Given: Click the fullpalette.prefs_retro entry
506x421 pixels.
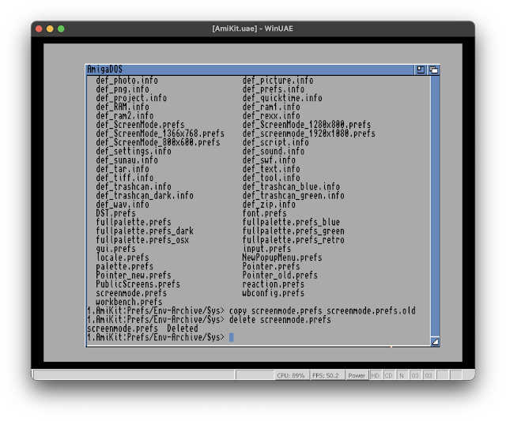Looking at the screenshot, I should [x=293, y=240].
